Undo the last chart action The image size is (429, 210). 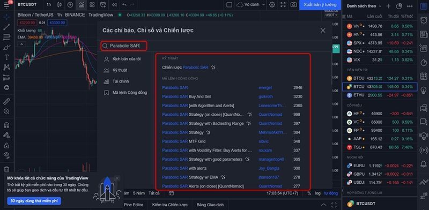[x=124, y=5]
